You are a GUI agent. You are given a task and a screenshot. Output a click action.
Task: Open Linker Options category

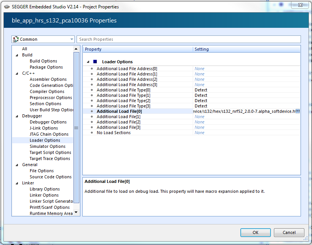[x=44, y=195]
